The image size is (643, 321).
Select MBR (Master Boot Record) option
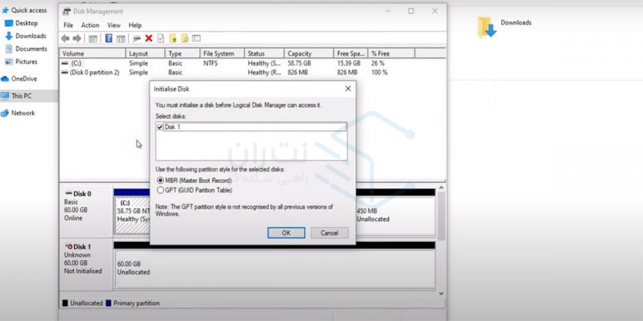click(x=160, y=180)
